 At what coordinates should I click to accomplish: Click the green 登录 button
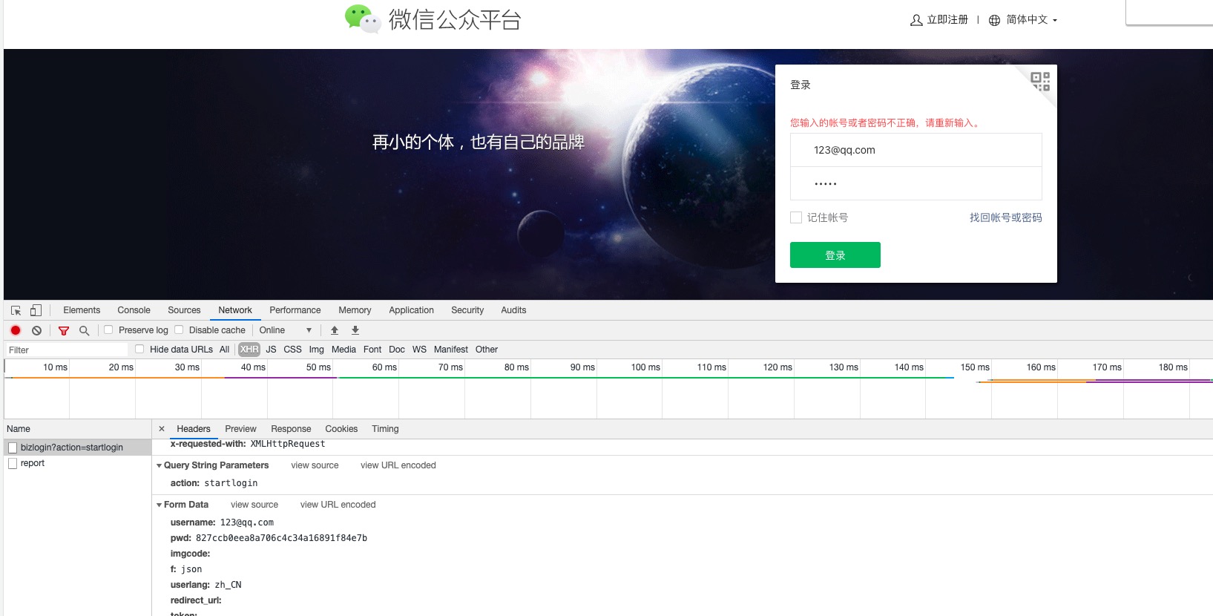[x=835, y=255]
